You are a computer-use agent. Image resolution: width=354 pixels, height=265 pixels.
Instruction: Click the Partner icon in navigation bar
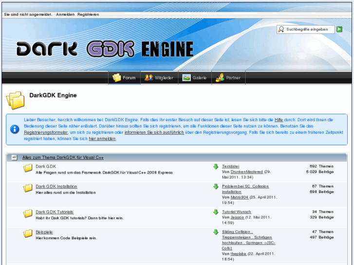coord(220,78)
